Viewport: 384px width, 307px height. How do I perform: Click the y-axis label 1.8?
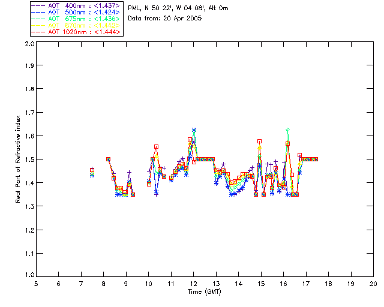point(29,89)
